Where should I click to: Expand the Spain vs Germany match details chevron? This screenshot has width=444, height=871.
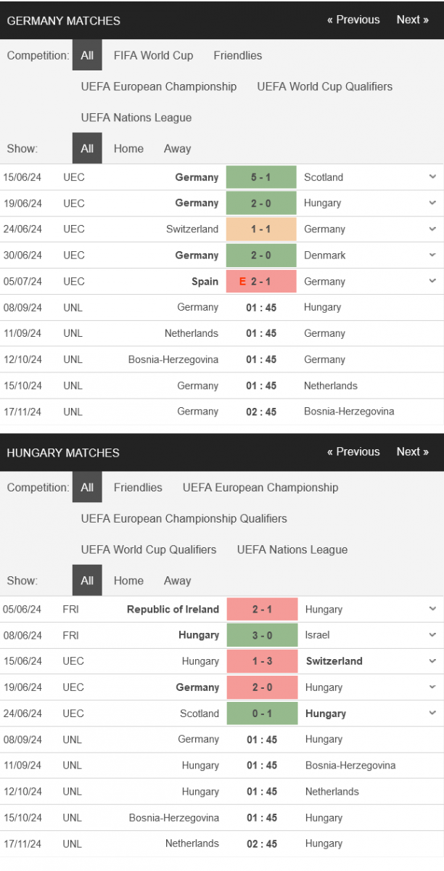point(432,281)
